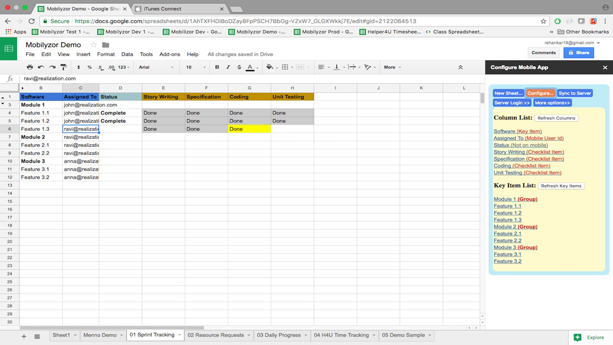Click the Explore icon button
The width and height of the screenshot is (613, 345).
(x=577, y=337)
